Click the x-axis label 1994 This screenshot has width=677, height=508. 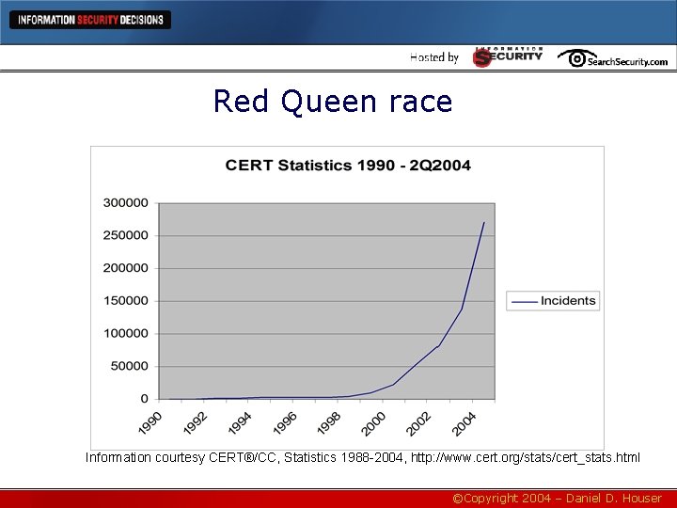click(240, 423)
